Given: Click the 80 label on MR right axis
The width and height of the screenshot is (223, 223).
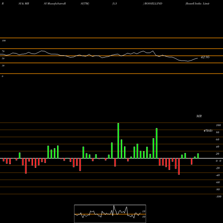Looking at the screenshot, I should pos(218,132).
